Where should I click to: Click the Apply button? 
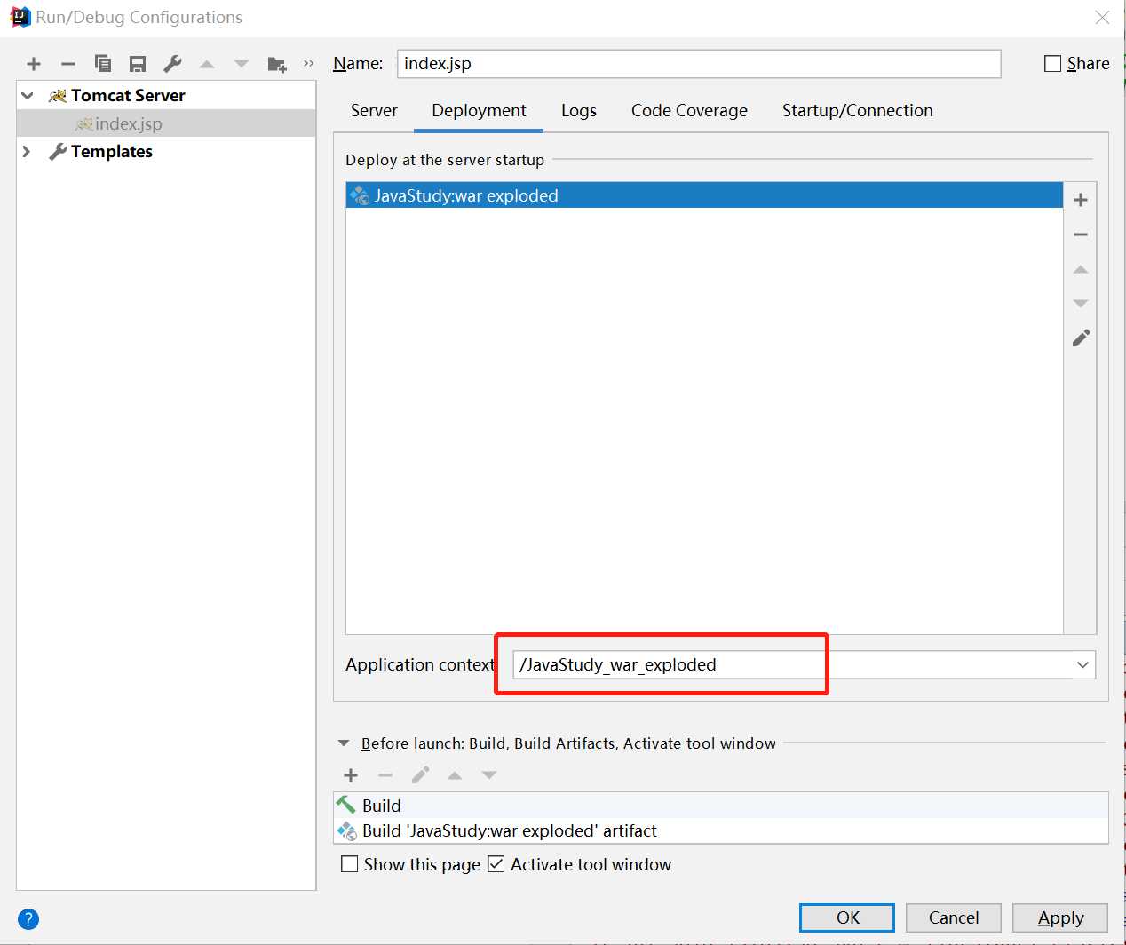1060,917
